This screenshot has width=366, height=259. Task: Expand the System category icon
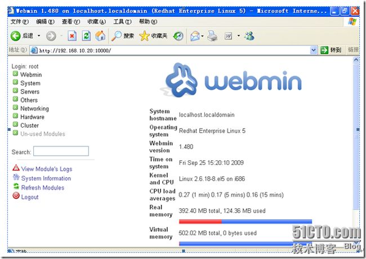point(15,82)
